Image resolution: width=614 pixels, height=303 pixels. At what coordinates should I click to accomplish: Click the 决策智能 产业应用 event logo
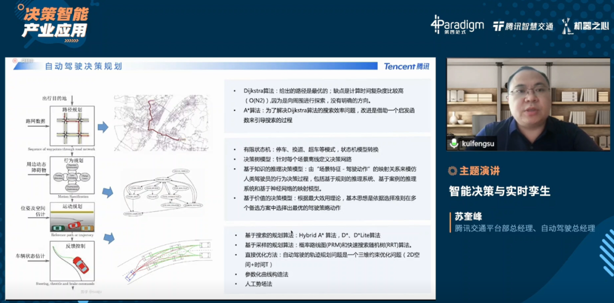pyautogui.click(x=55, y=23)
